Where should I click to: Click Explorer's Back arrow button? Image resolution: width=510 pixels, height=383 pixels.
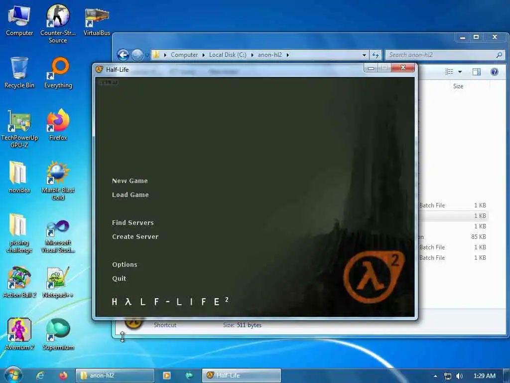[x=123, y=55]
